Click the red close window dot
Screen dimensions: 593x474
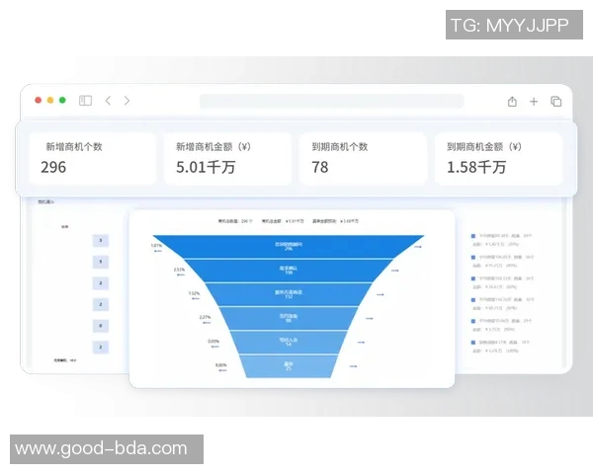click(x=39, y=101)
